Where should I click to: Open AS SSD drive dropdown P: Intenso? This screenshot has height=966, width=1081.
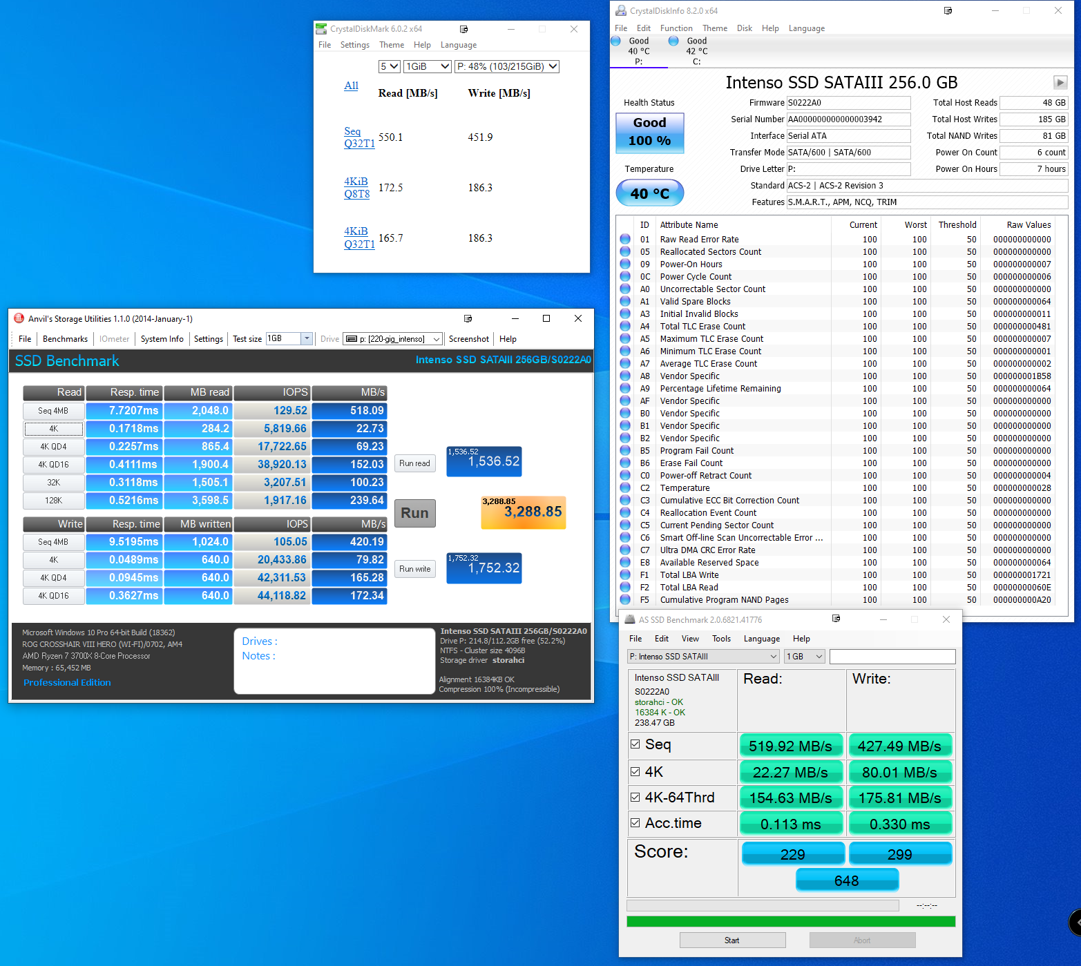tap(703, 656)
